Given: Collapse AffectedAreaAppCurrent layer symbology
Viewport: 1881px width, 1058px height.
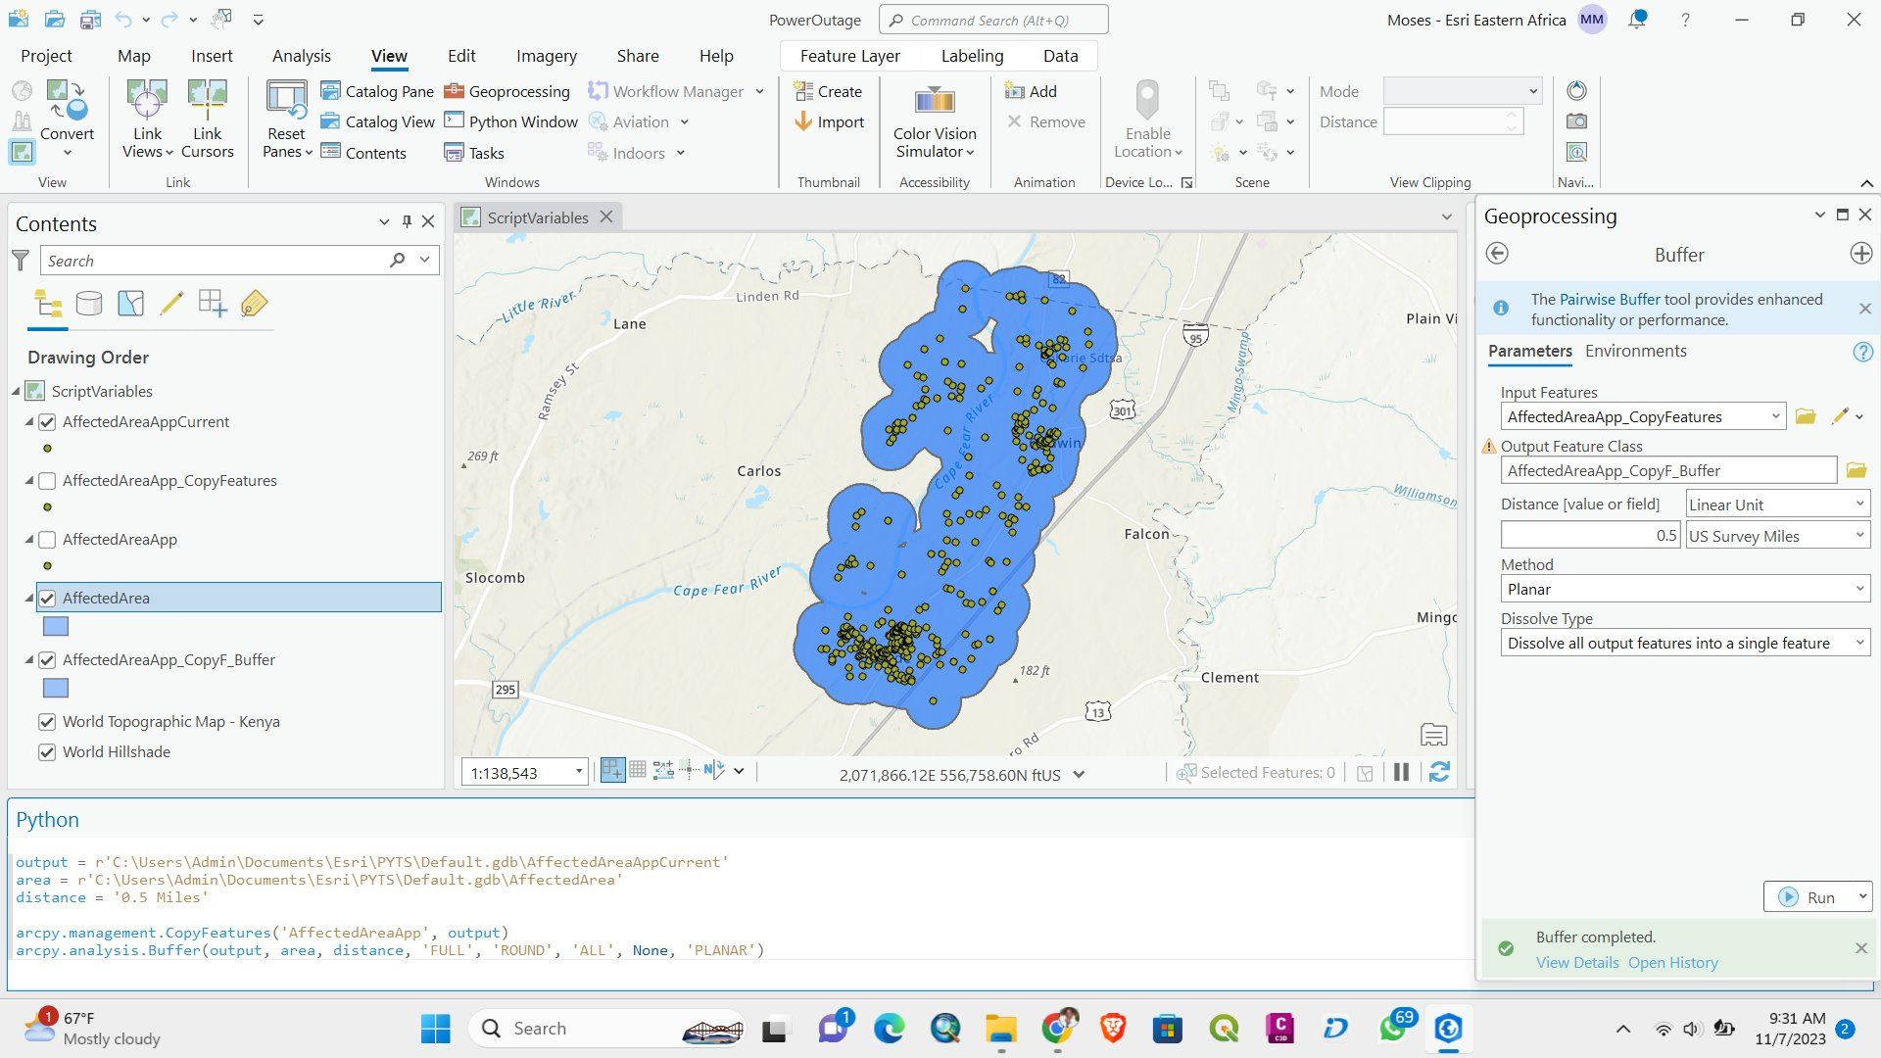Looking at the screenshot, I should [29, 422].
